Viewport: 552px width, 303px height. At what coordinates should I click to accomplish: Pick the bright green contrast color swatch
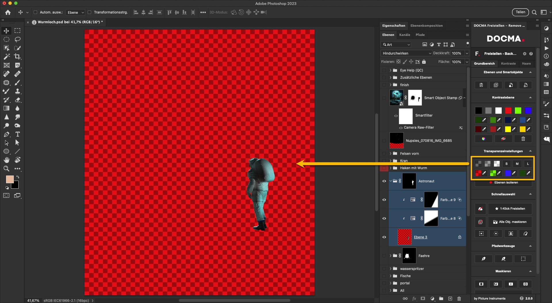518,111
